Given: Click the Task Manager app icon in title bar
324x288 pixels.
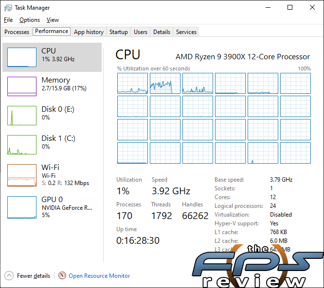Looking at the screenshot, I should point(8,8).
